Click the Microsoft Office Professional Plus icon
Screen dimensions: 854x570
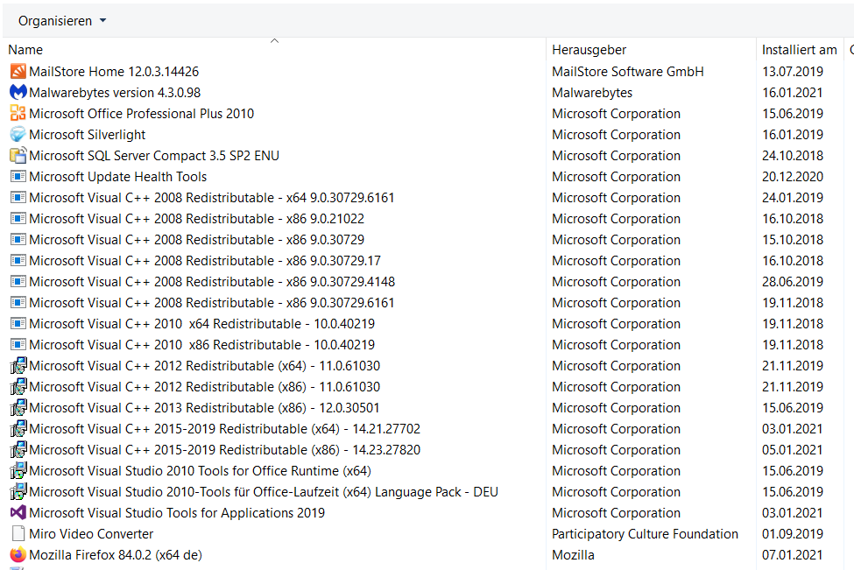(x=18, y=114)
